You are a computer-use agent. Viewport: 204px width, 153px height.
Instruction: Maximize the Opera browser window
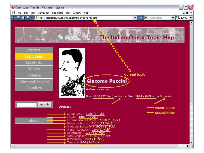[186, 8]
